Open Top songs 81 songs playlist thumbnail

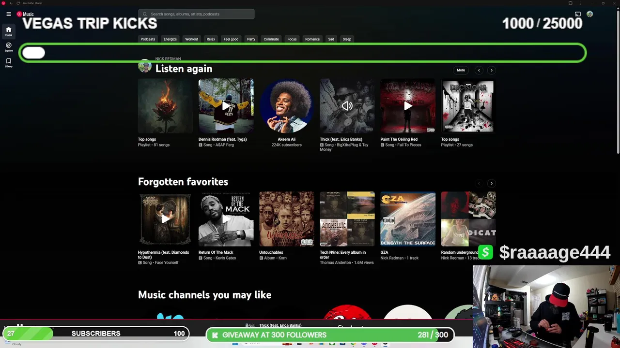coord(165,106)
